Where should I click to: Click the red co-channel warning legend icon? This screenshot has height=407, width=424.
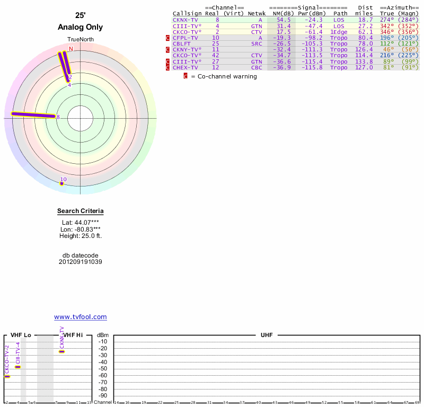pos(185,76)
